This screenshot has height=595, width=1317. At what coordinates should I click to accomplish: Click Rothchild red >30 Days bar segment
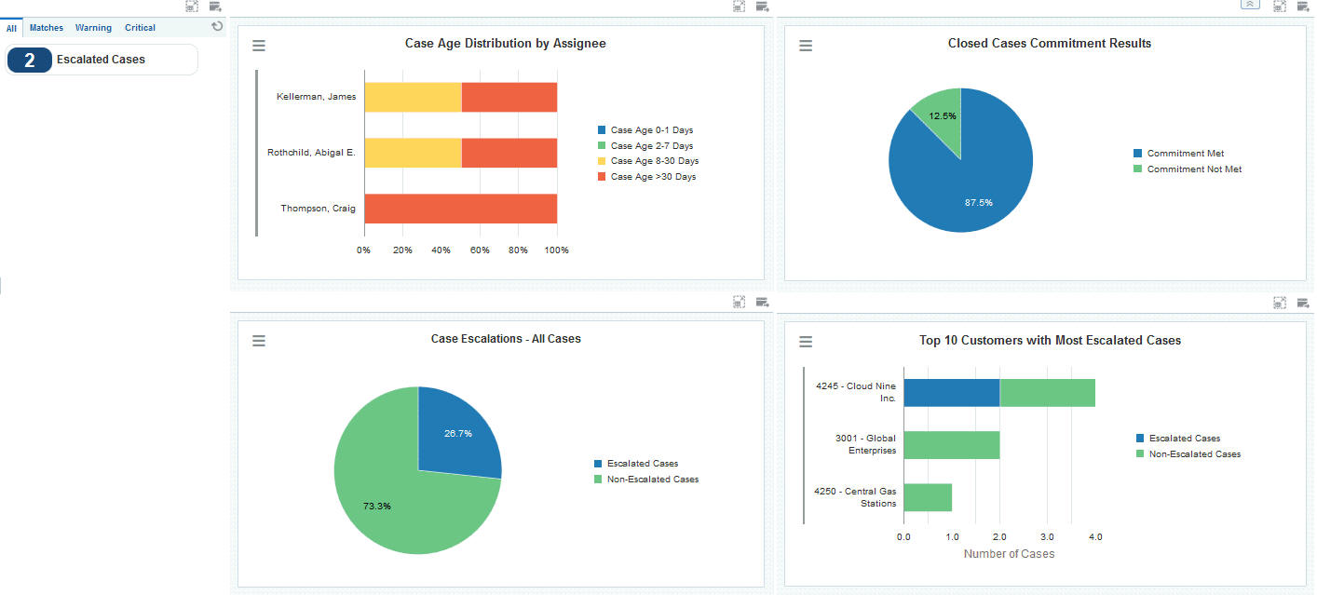509,153
